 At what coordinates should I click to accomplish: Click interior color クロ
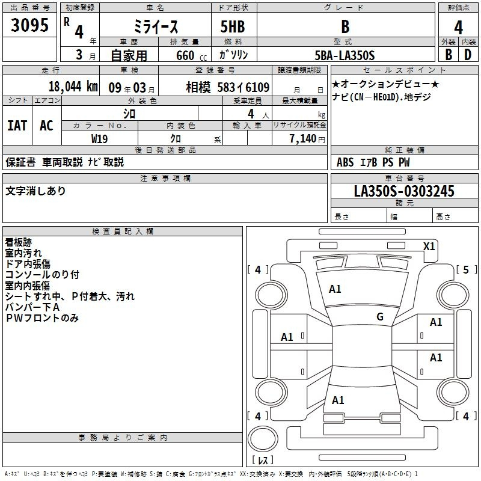[x=176, y=139]
